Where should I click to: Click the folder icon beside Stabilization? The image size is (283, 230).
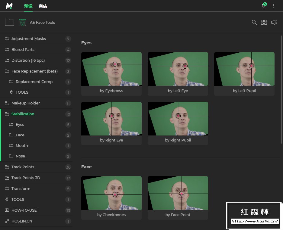7,114
